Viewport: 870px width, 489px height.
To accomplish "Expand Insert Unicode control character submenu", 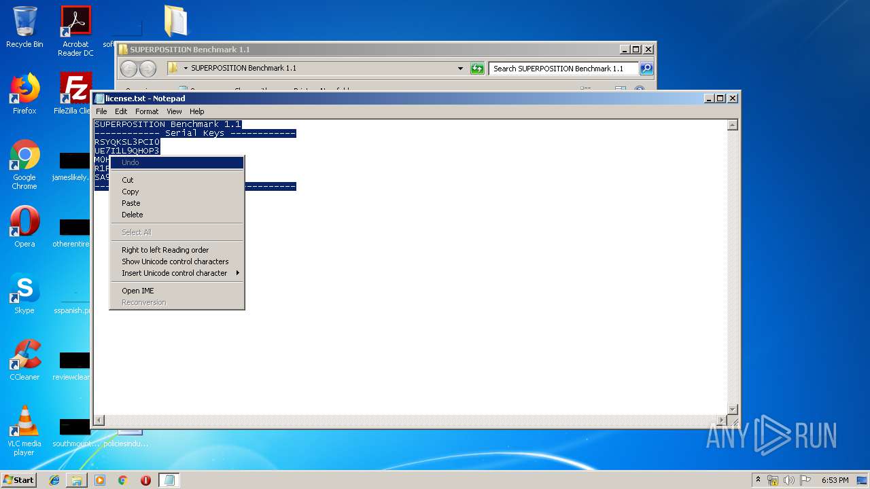I will 177,273.
